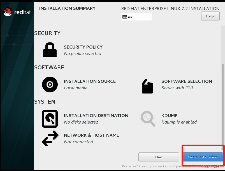Click Begin Installation
This screenshot has width=225, height=171.
click(203, 157)
